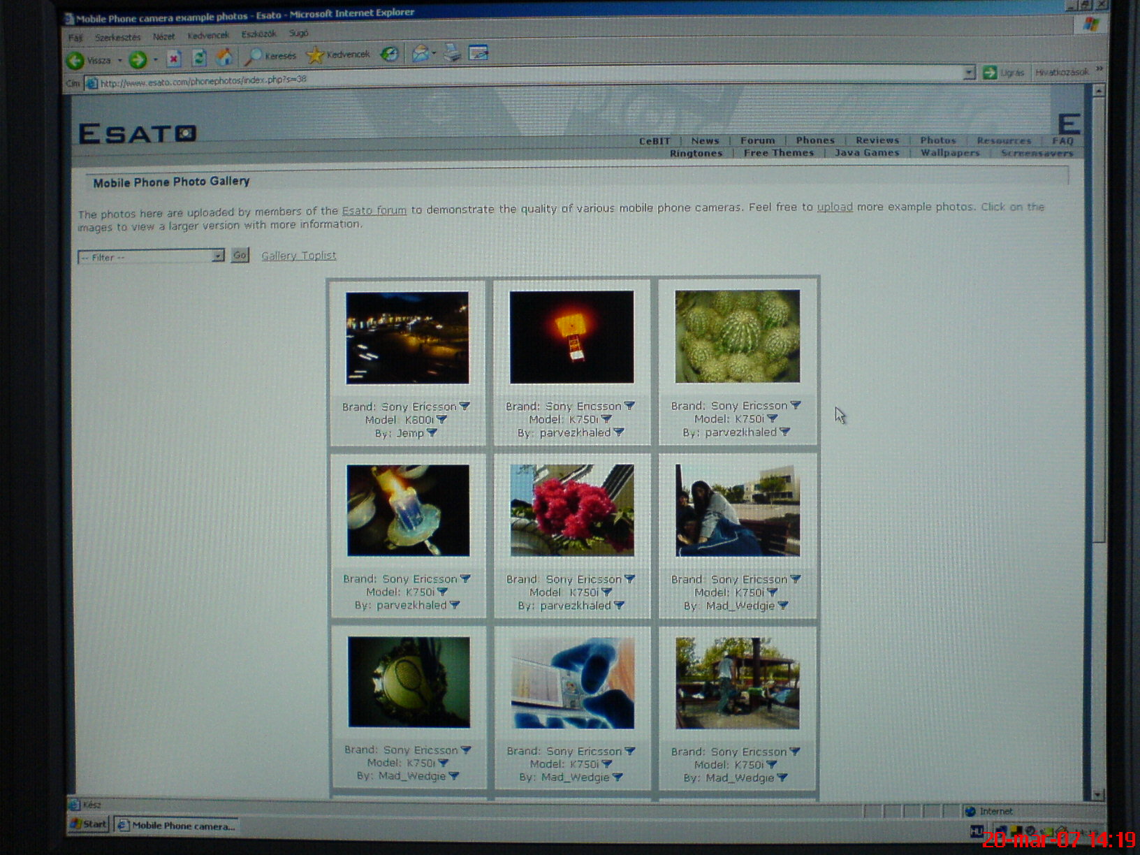Expand the Links toolbar chevron
Viewport: 1140px width, 855px height.
point(1099,69)
